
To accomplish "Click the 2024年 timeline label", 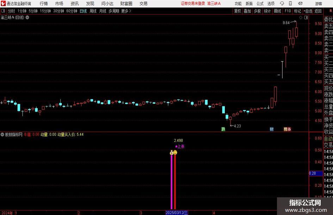I will tap(7, 213).
